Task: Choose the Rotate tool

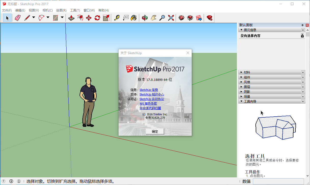Action: (97, 18)
